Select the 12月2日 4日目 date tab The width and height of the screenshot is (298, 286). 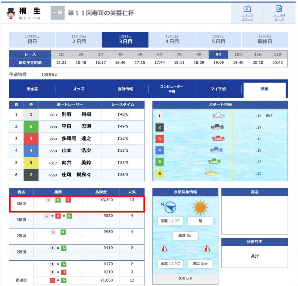[172, 40]
